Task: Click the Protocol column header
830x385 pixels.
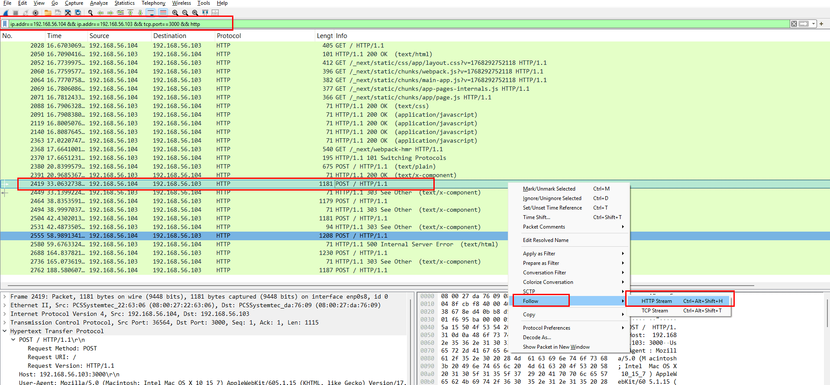Action: pos(229,36)
